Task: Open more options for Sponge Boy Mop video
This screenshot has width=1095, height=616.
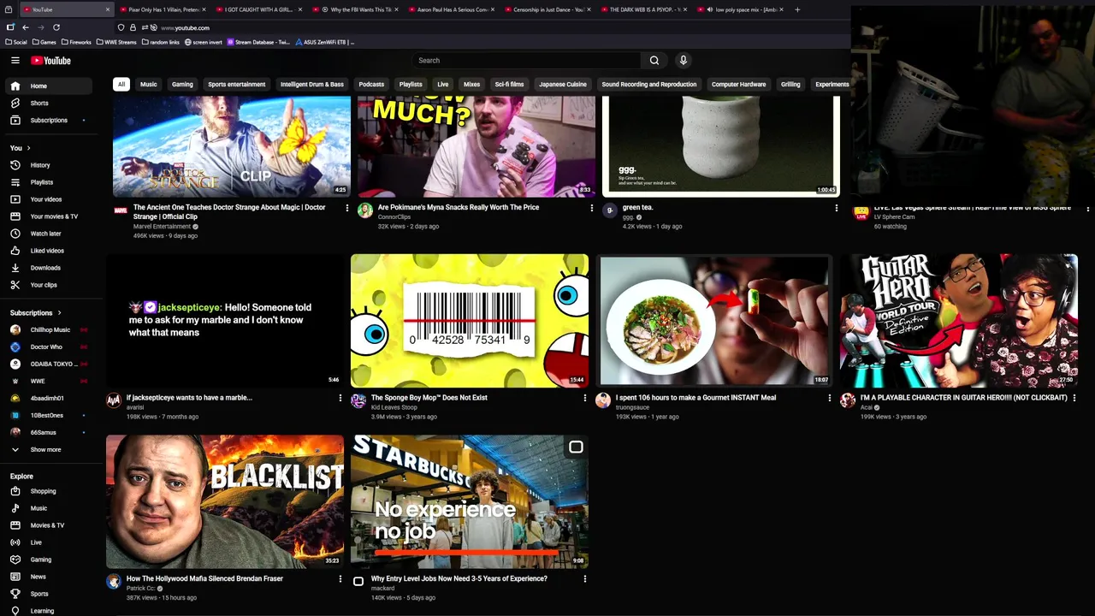Action: 584,398
